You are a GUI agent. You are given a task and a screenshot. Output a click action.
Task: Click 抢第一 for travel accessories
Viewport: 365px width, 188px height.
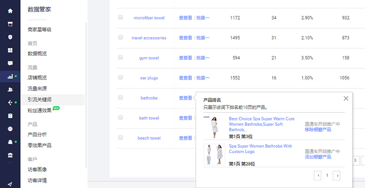[x=203, y=38]
